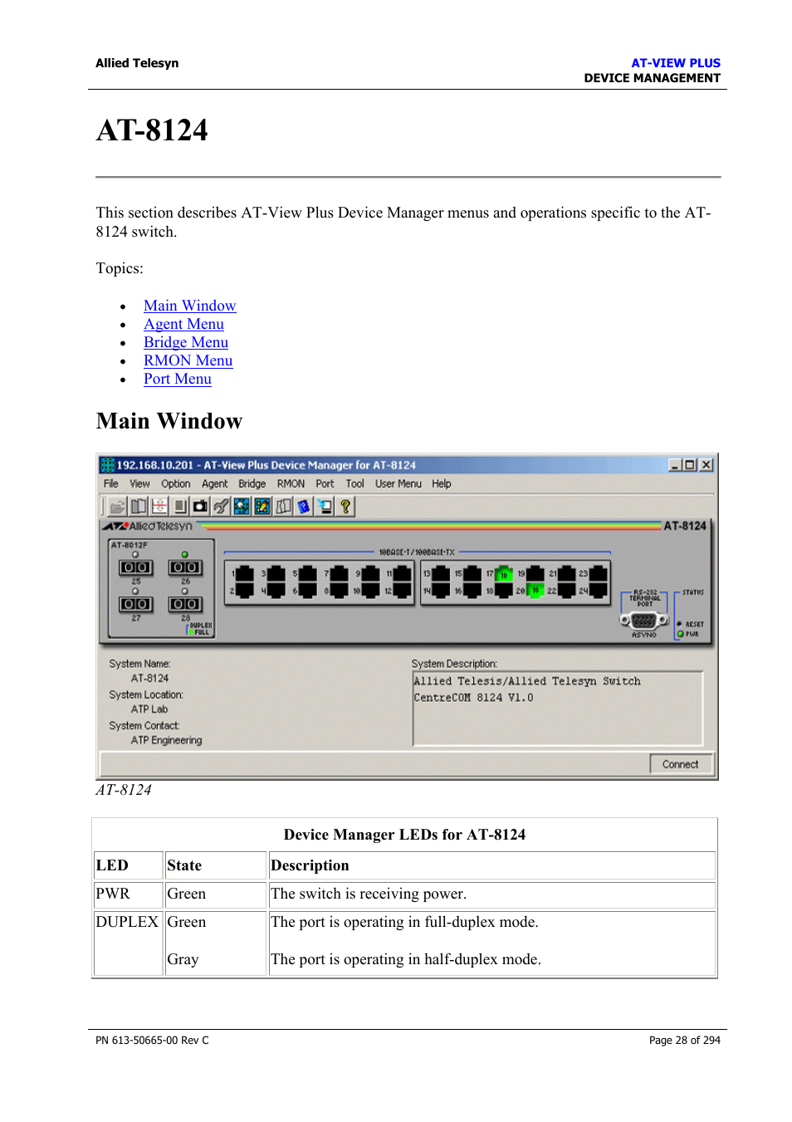Select port 24 on the switch panel
The height and width of the screenshot is (1122, 792).
[x=599, y=590]
